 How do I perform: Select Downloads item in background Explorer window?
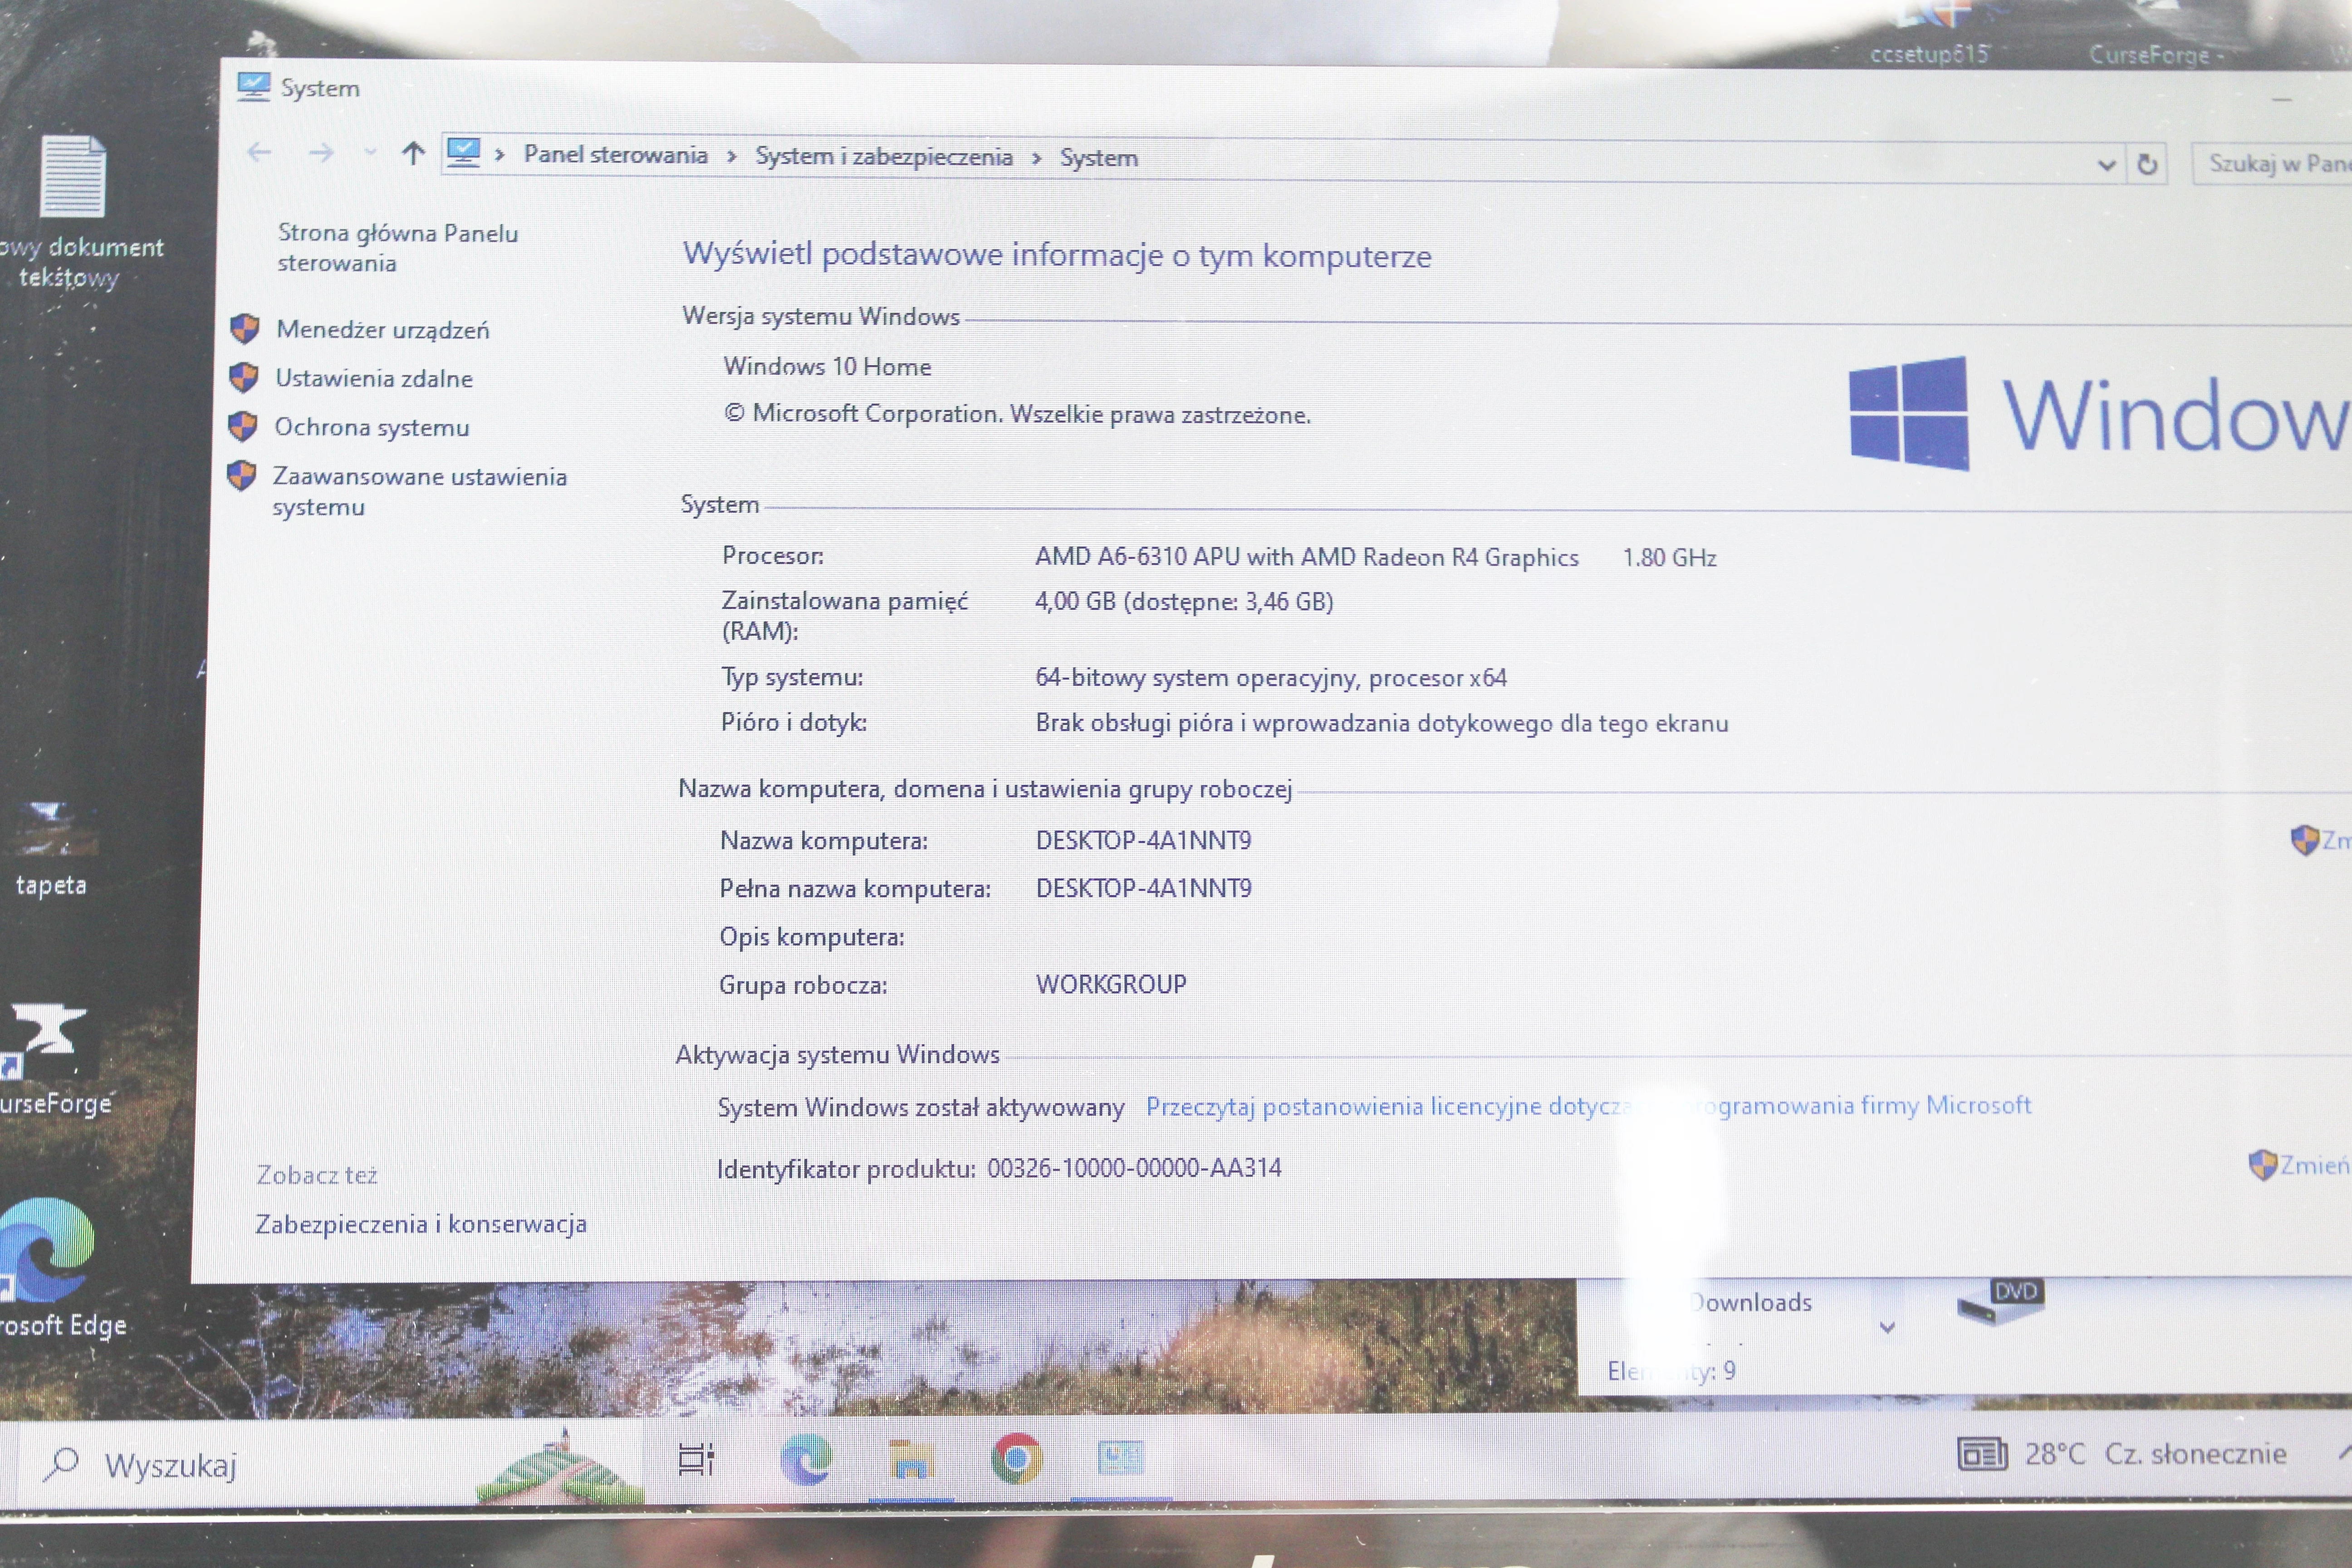[1750, 1302]
